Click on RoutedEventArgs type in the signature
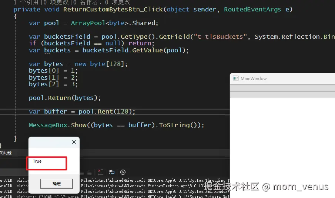Screen dimensions: 335x198 click(x=252, y=9)
